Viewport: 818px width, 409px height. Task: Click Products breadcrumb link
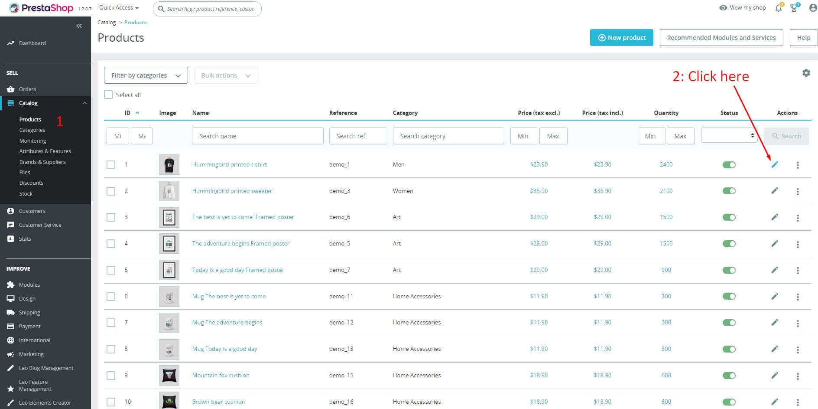click(135, 22)
